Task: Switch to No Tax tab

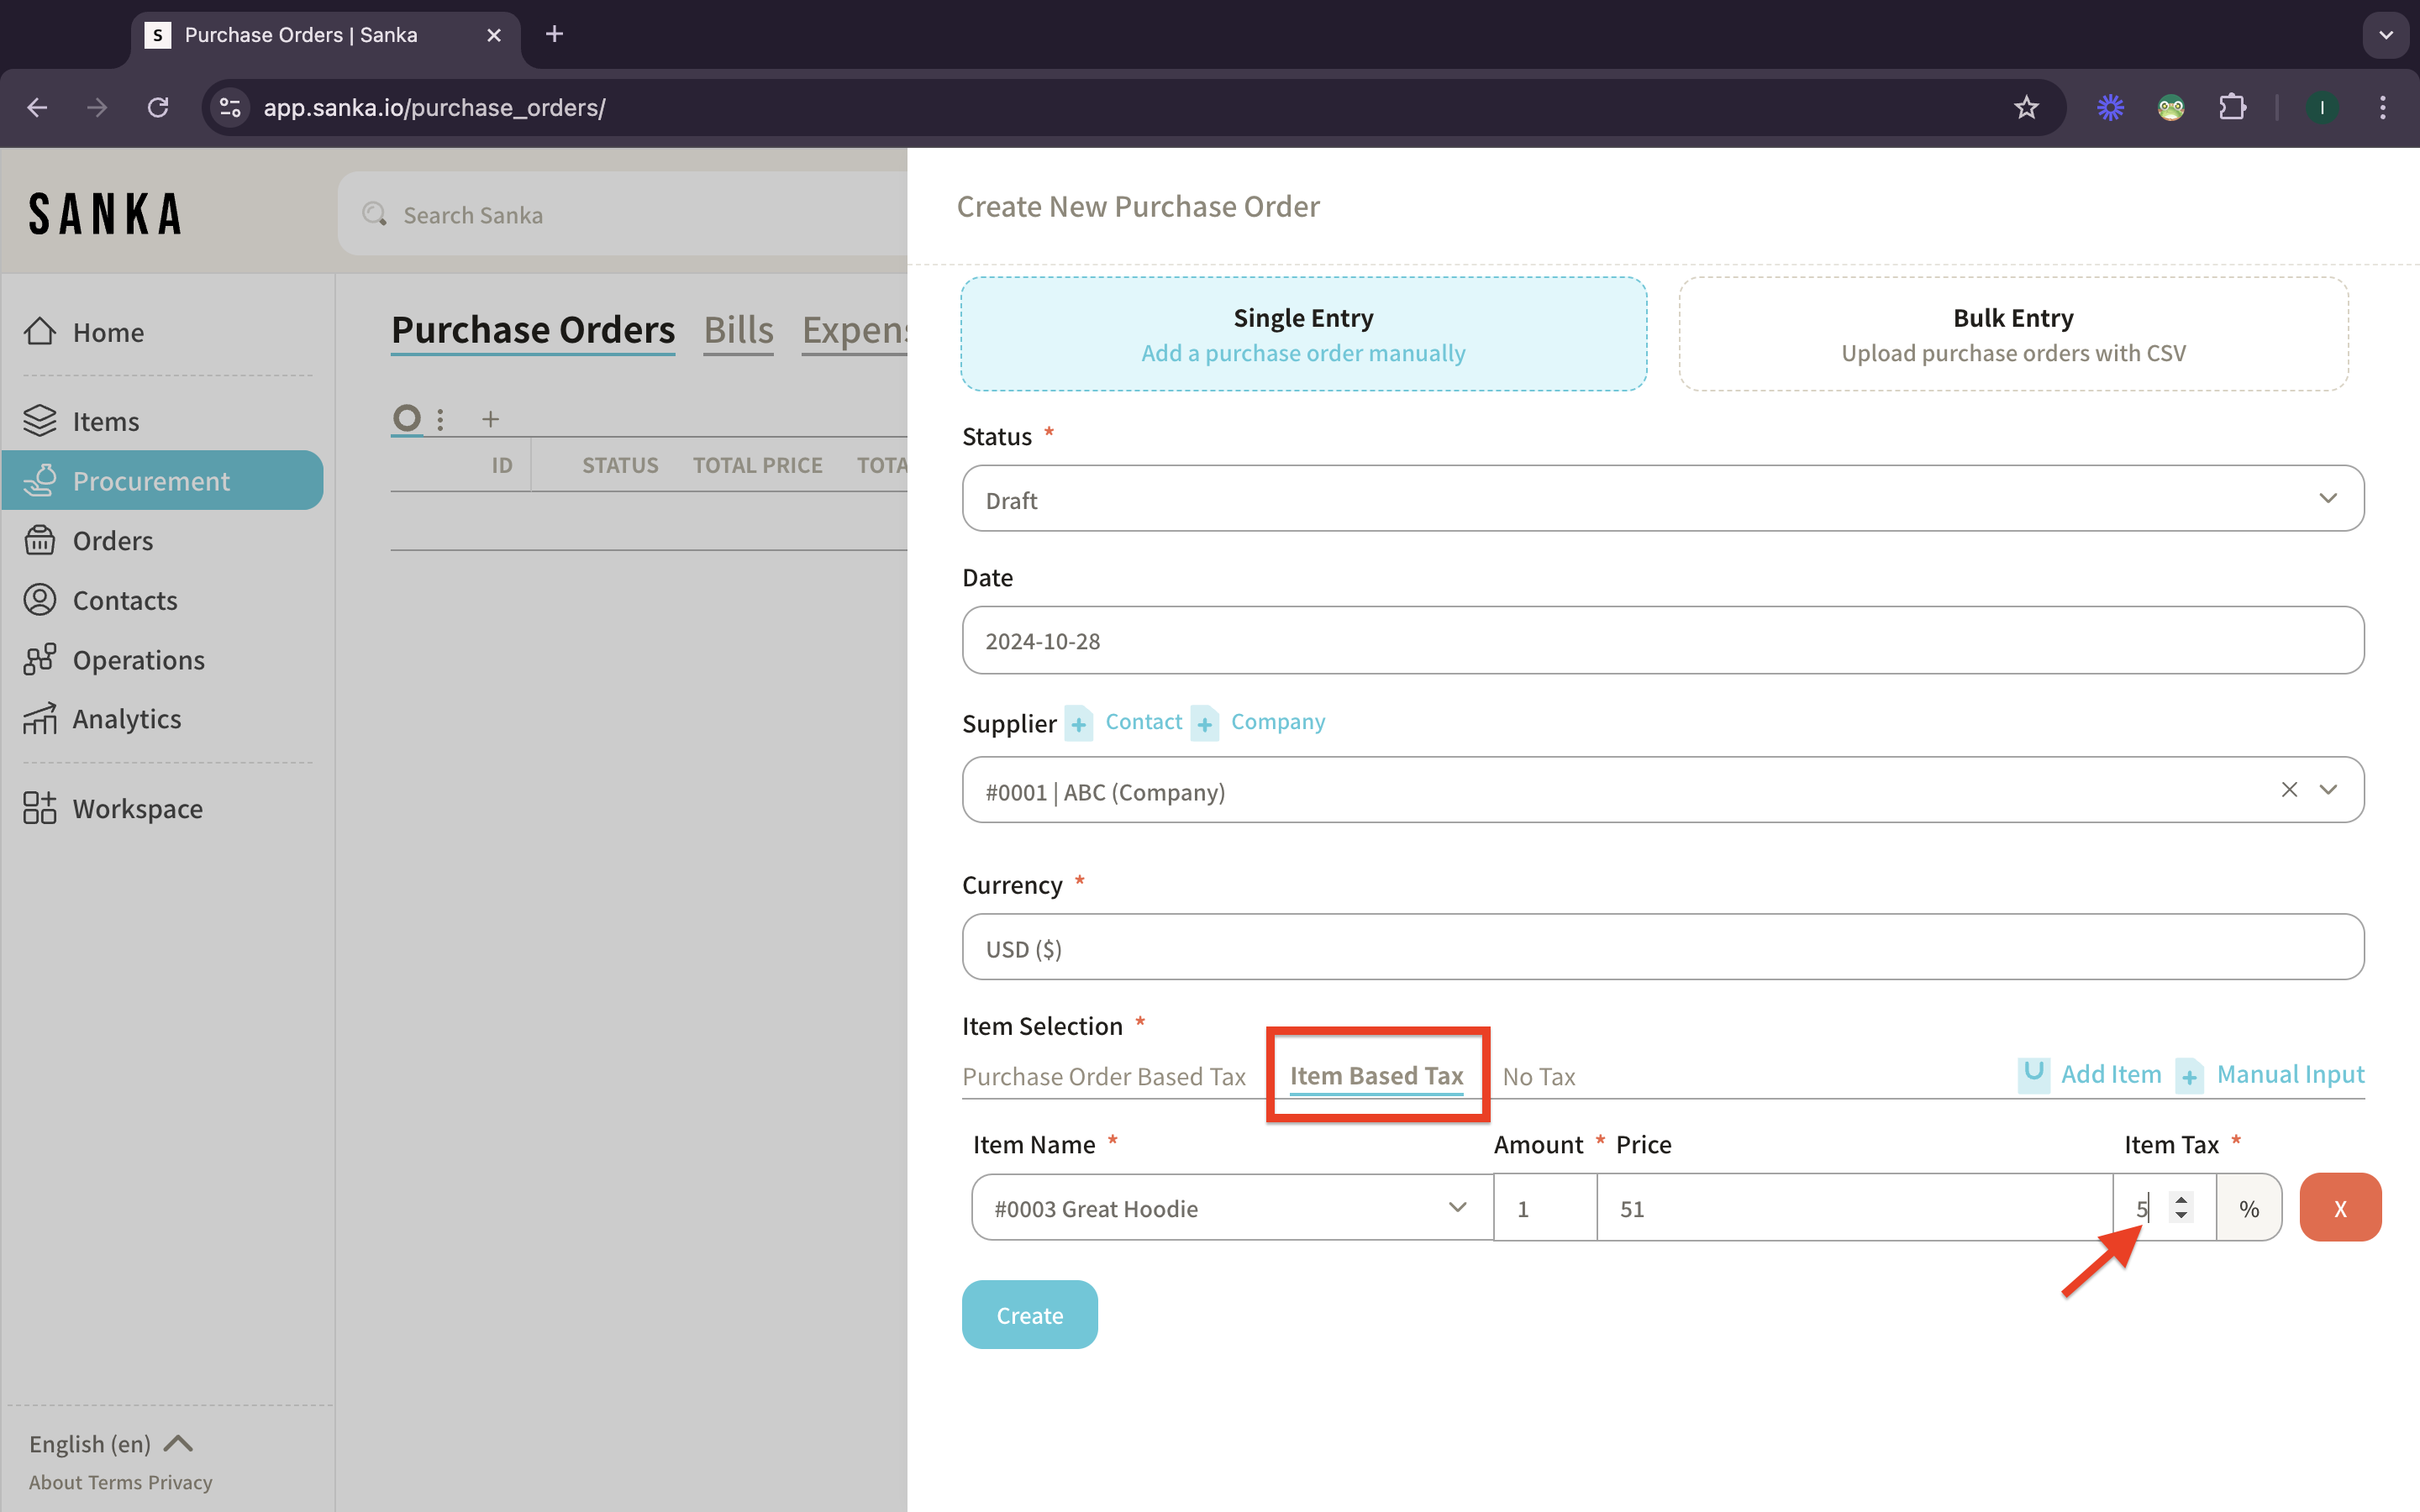Action: click(x=1538, y=1076)
